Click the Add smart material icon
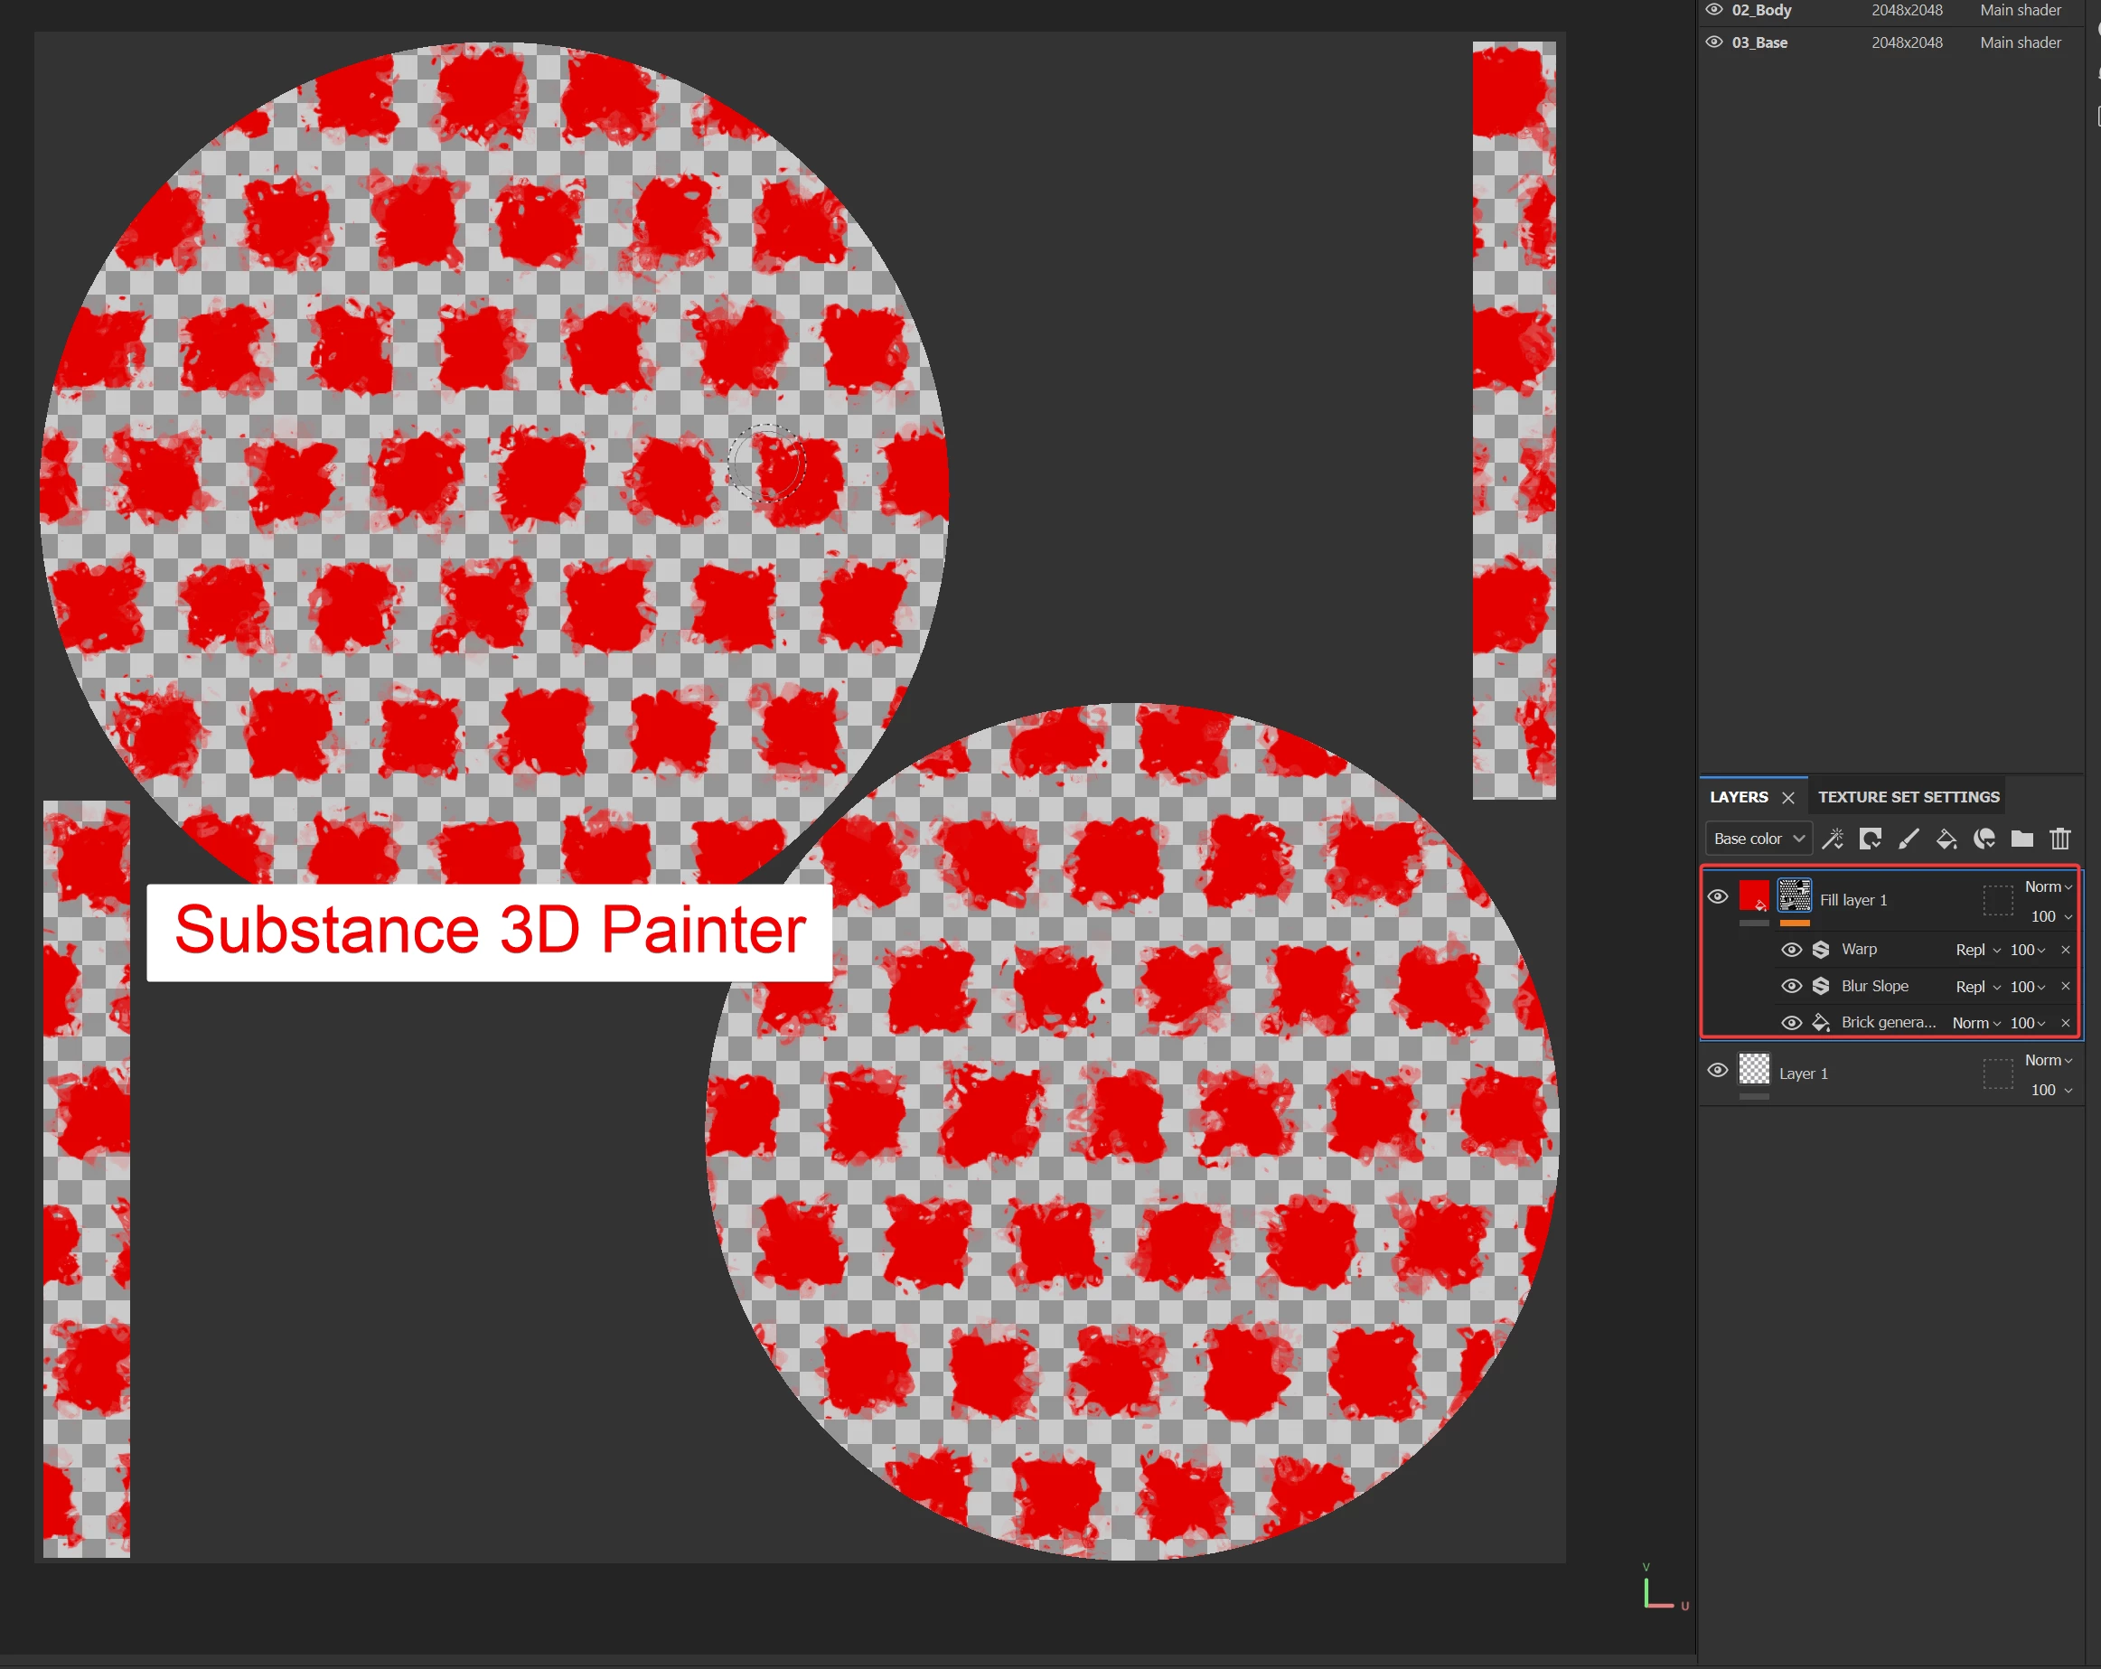The image size is (2101, 1669). (x=1984, y=839)
